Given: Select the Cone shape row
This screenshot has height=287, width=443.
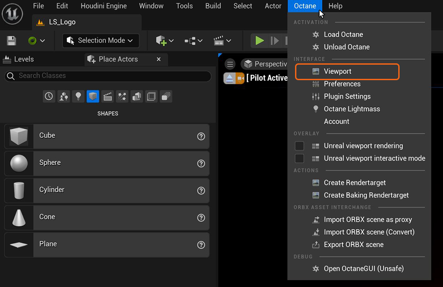Looking at the screenshot, I should click(x=107, y=217).
